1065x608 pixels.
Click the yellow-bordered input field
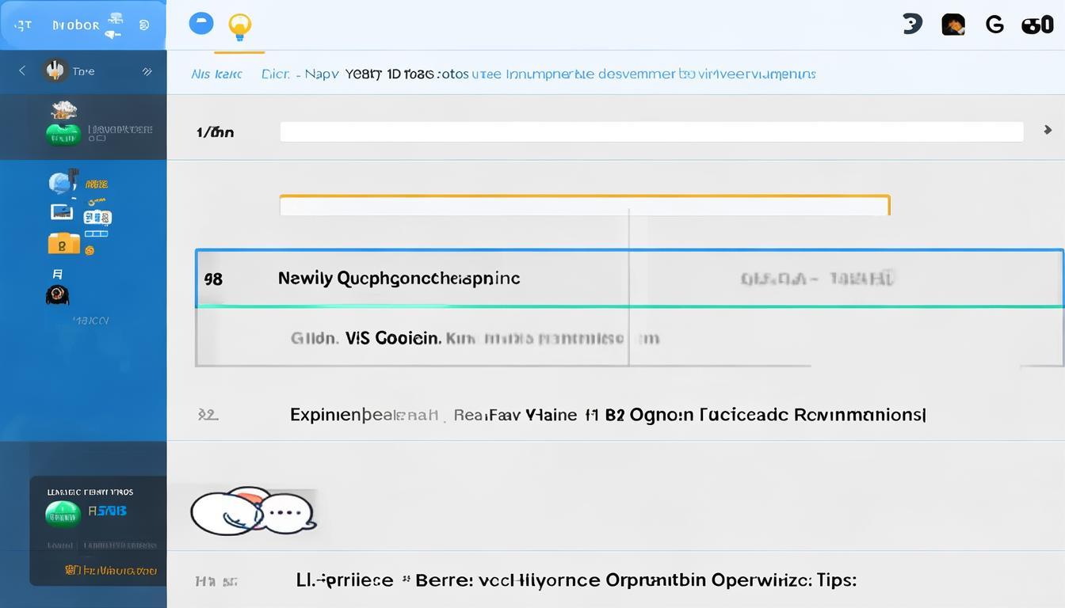(x=584, y=207)
